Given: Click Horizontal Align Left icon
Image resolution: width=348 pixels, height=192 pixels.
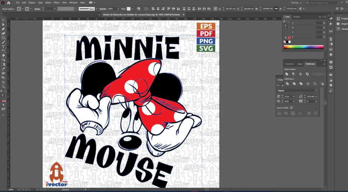Looking at the screenshot, I should (153, 9).
